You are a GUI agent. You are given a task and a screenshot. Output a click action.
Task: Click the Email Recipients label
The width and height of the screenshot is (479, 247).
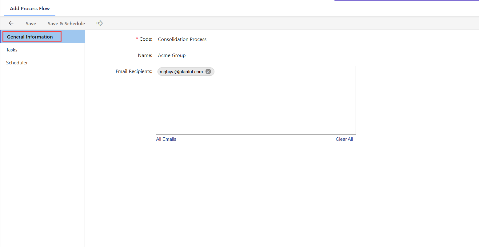pyautogui.click(x=134, y=71)
